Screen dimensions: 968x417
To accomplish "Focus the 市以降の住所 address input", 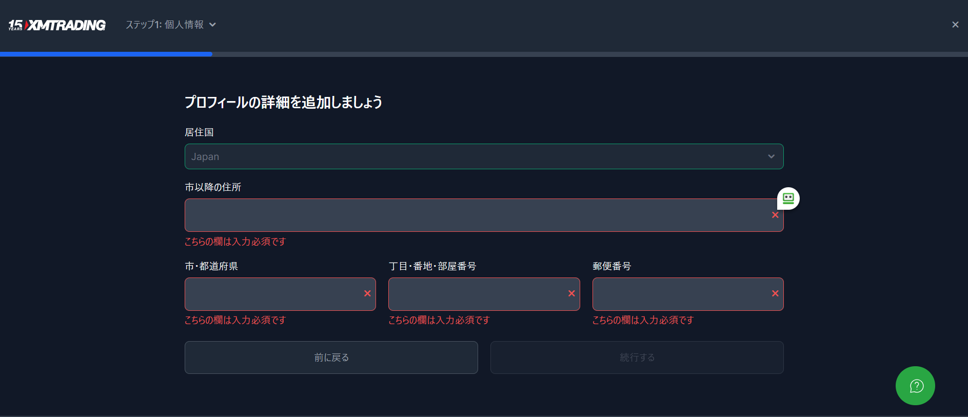I will click(462, 215).
